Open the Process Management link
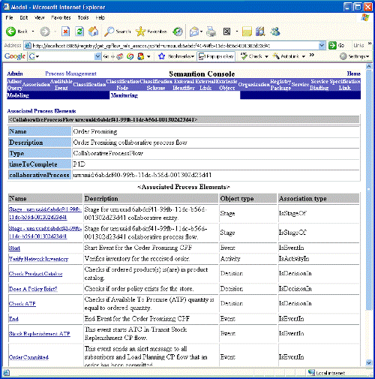375x379 pixels. click(x=70, y=74)
